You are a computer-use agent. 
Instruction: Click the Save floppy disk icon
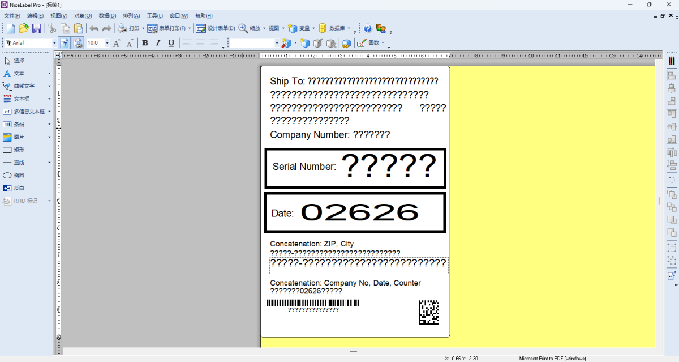[36, 28]
